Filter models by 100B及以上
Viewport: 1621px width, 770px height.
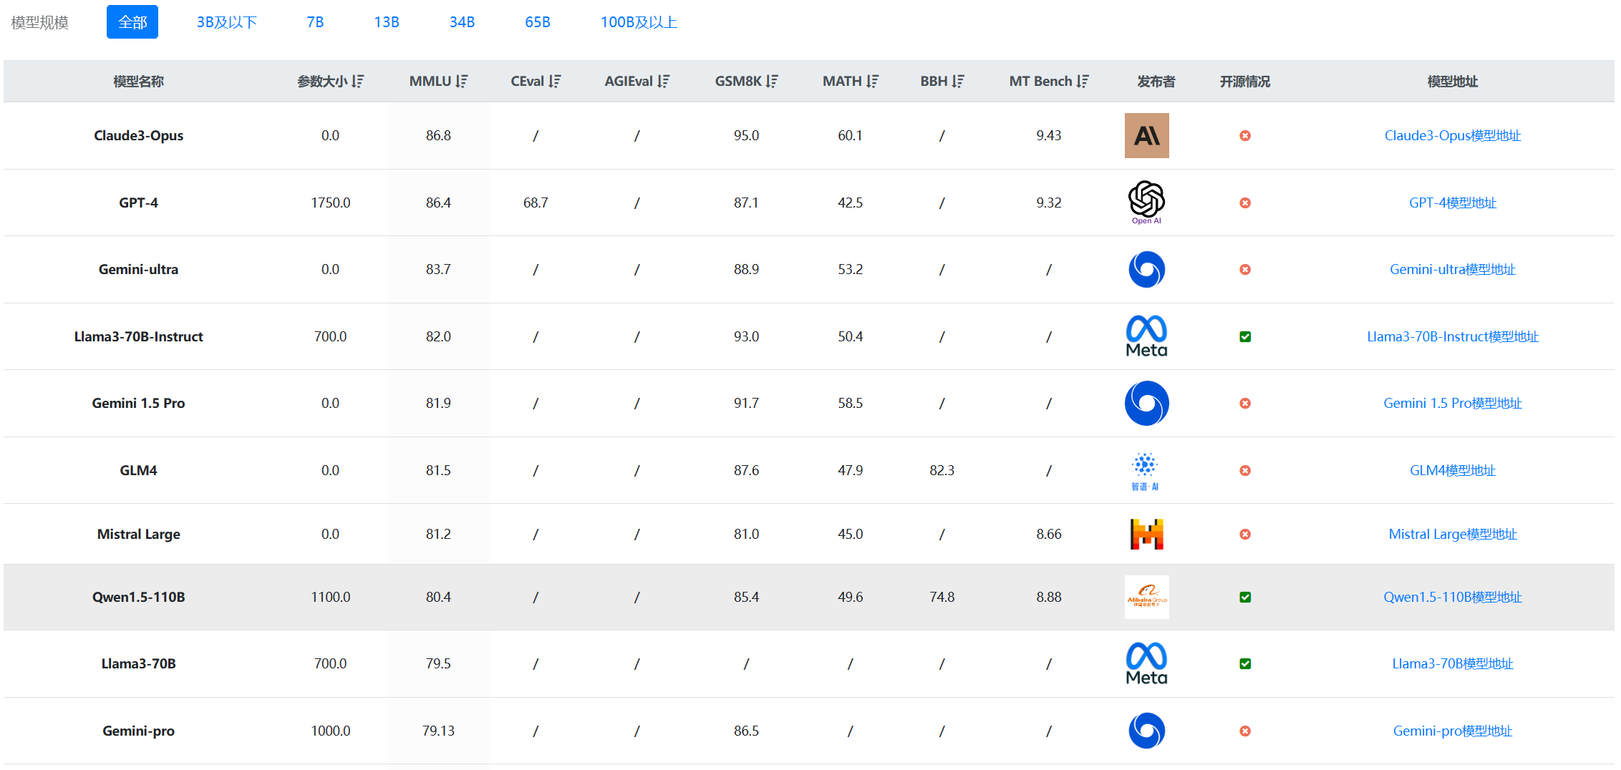point(639,22)
